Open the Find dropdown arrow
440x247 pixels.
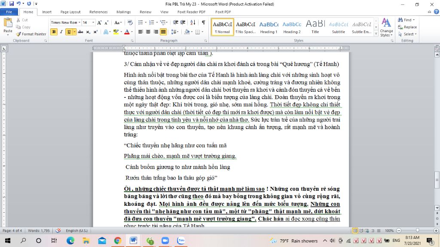coord(414,20)
